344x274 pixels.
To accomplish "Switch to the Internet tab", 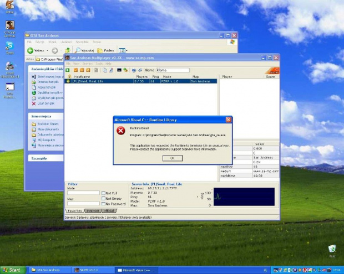I will point(93,211).
